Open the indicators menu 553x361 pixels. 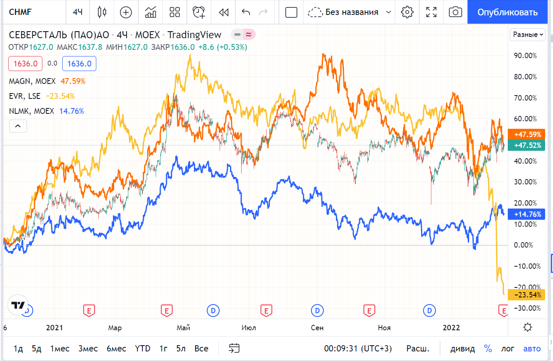[150, 12]
